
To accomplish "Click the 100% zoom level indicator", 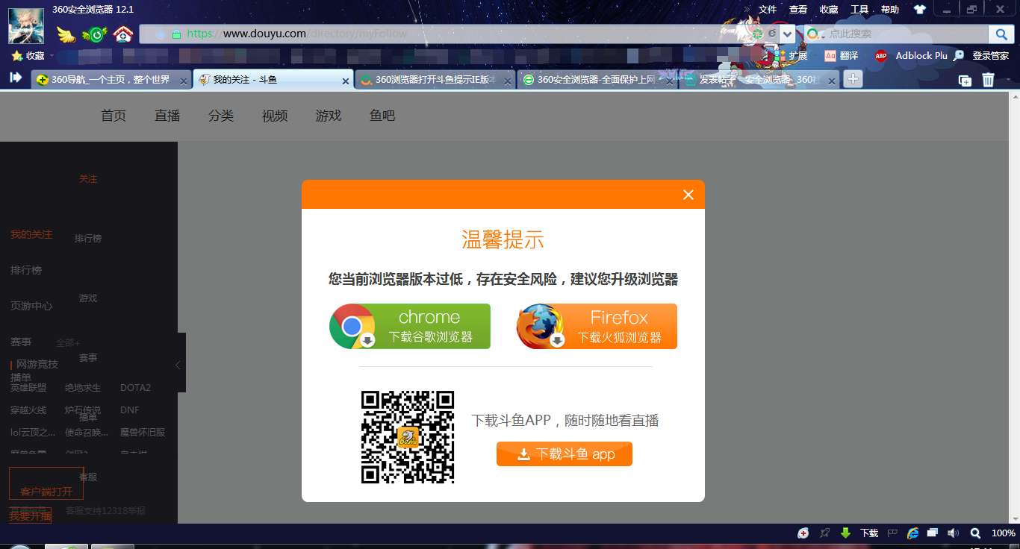I will (1003, 533).
